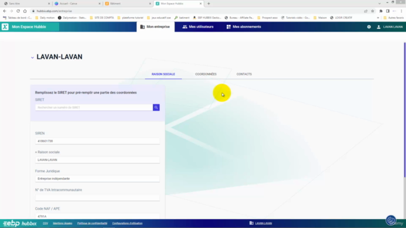The image size is (406, 228).
Task: Open the Autres favoris folder
Action: pos(393,18)
